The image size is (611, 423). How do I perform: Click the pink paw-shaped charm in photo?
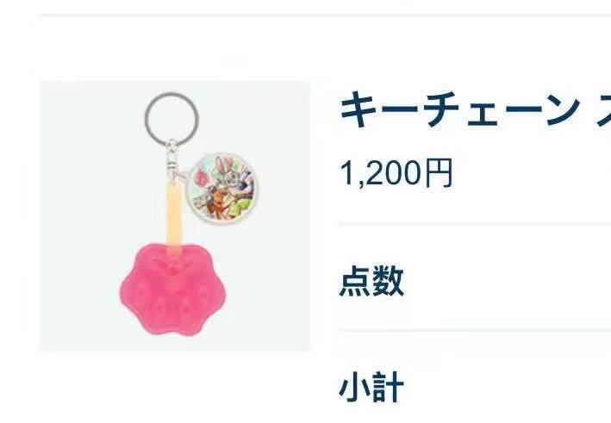tap(173, 289)
